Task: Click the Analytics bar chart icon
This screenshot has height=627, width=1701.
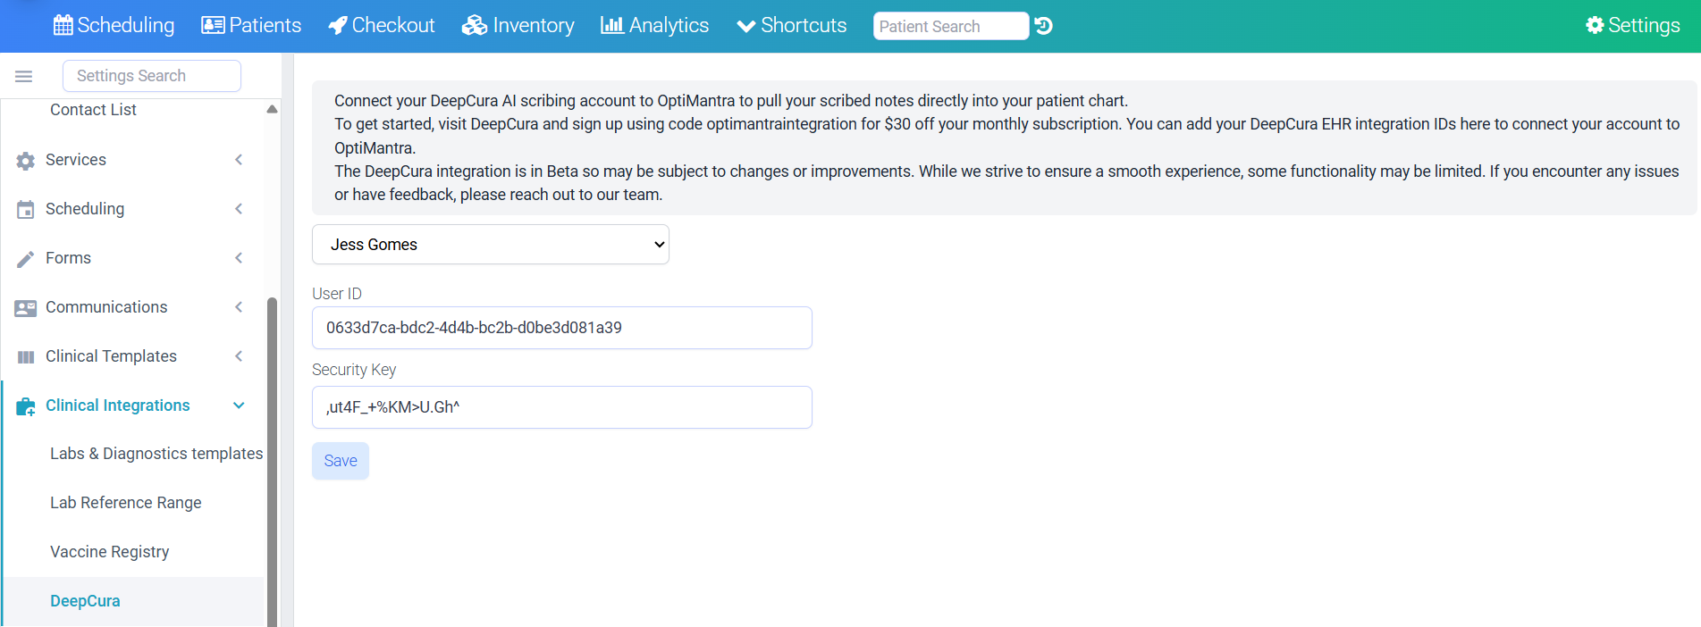Action: [611, 25]
